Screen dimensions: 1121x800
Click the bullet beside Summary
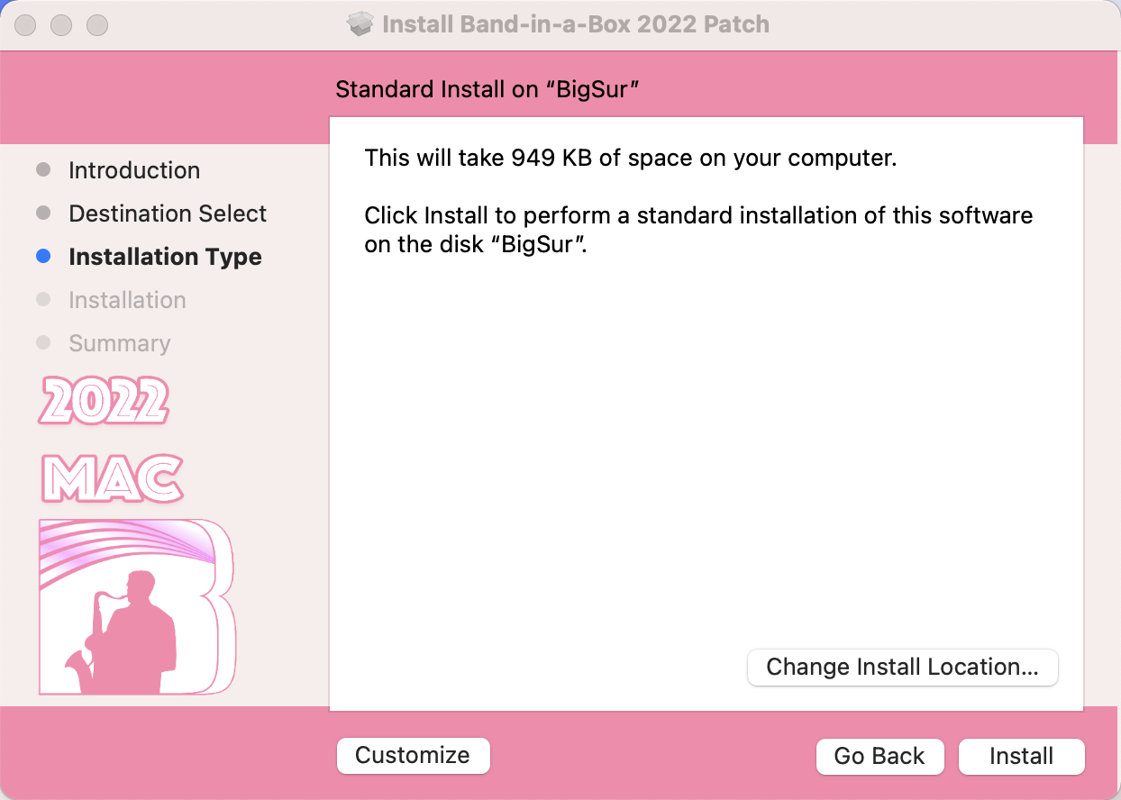tap(43, 343)
